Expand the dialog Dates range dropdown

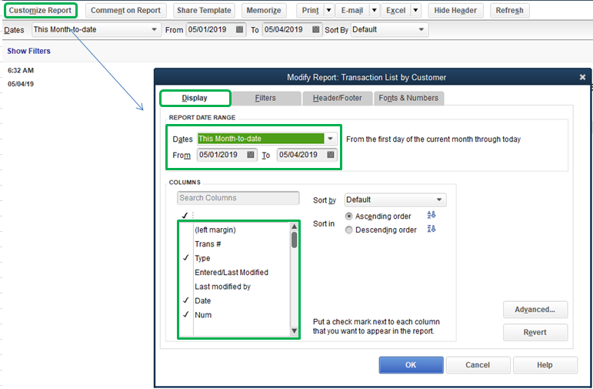tap(330, 139)
